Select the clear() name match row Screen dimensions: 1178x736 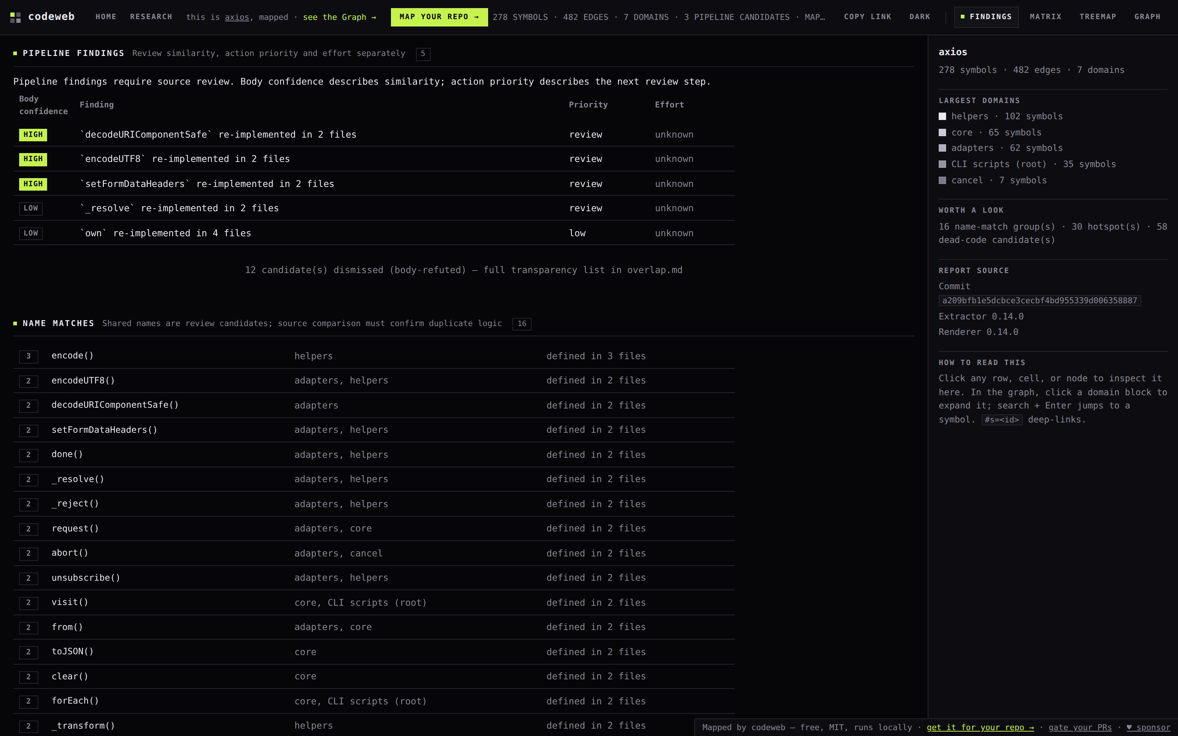pyautogui.click(x=374, y=676)
